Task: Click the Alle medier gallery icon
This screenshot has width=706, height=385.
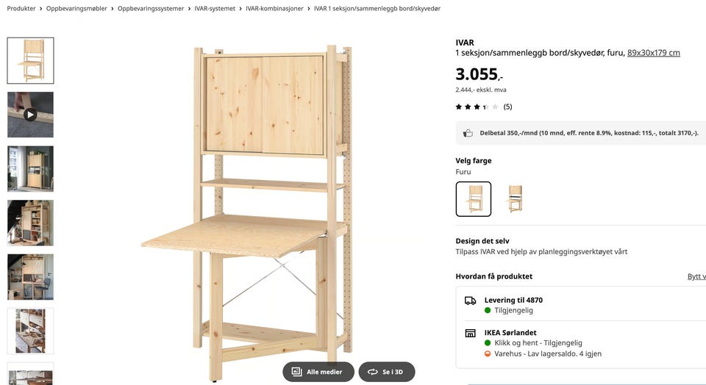Action: point(296,372)
